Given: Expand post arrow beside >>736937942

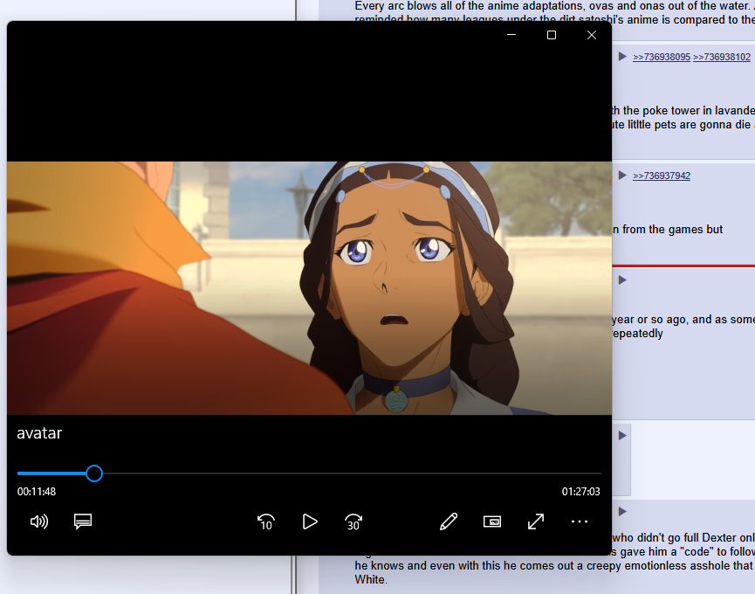Looking at the screenshot, I should (622, 175).
